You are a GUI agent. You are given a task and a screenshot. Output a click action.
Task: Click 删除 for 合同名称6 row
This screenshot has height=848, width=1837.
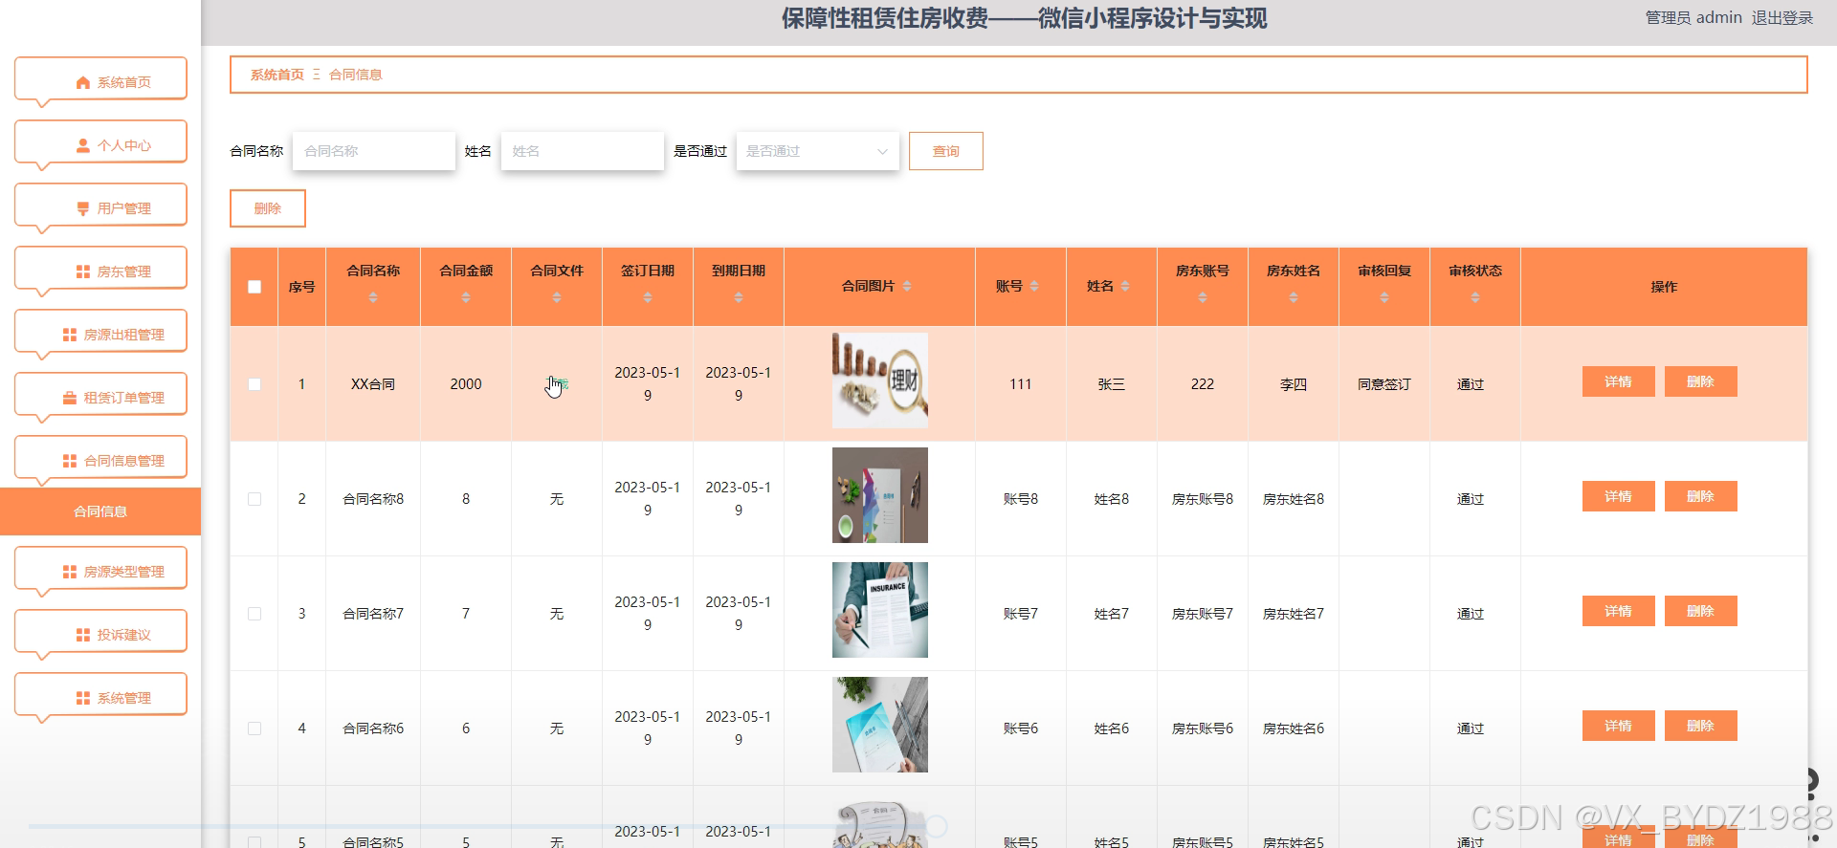[x=1701, y=726]
